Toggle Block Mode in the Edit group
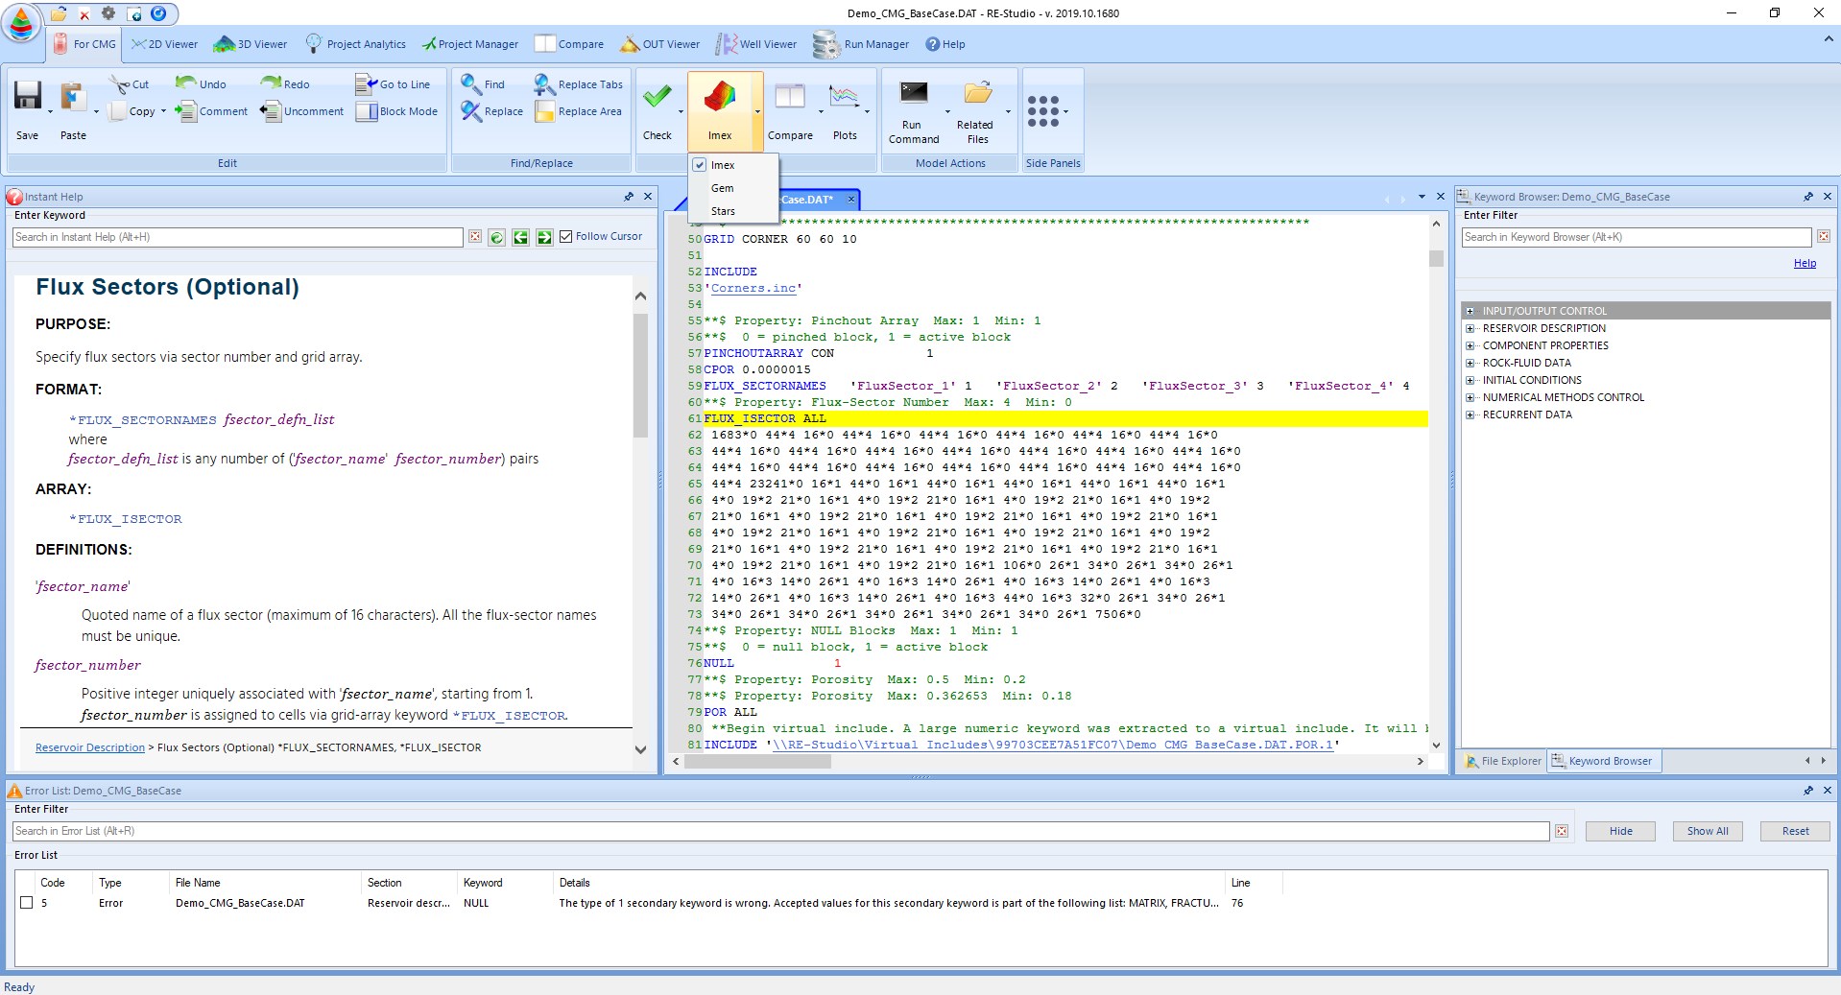 (x=366, y=111)
